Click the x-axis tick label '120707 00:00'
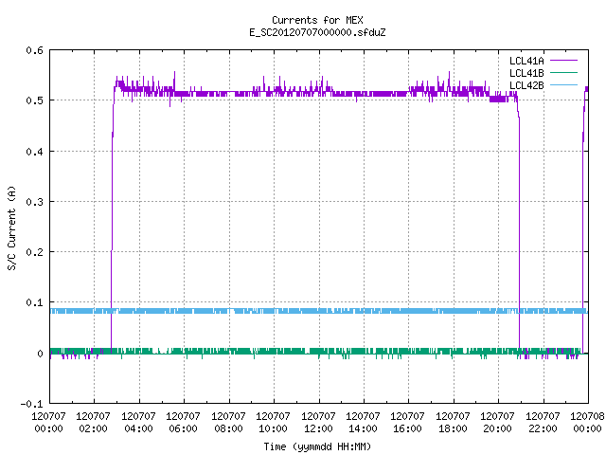The image size is (606, 455). coord(48,423)
